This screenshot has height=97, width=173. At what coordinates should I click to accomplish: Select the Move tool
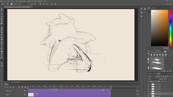(x=2, y=9)
